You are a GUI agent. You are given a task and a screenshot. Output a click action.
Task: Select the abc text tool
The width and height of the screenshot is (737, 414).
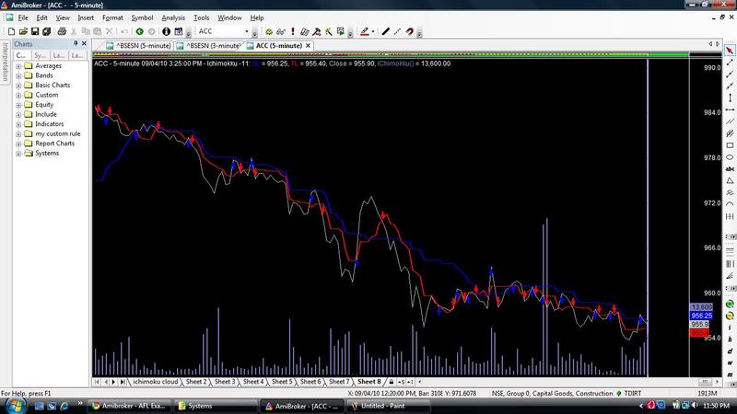click(x=730, y=169)
